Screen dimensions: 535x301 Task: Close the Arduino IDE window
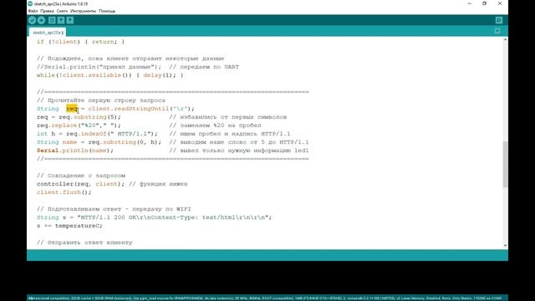pyautogui.click(x=500, y=3)
